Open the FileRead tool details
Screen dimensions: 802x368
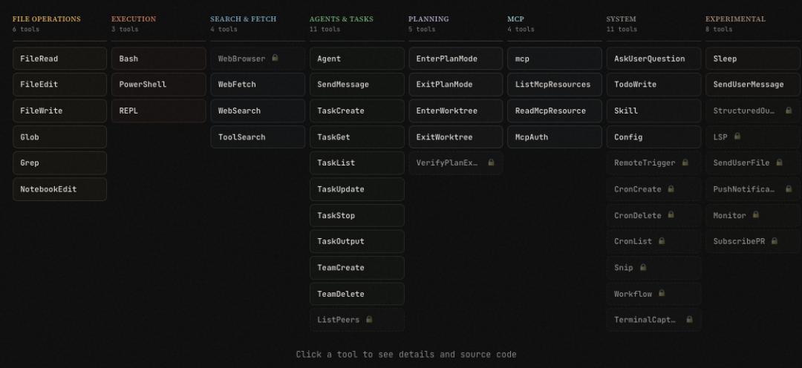pos(59,59)
